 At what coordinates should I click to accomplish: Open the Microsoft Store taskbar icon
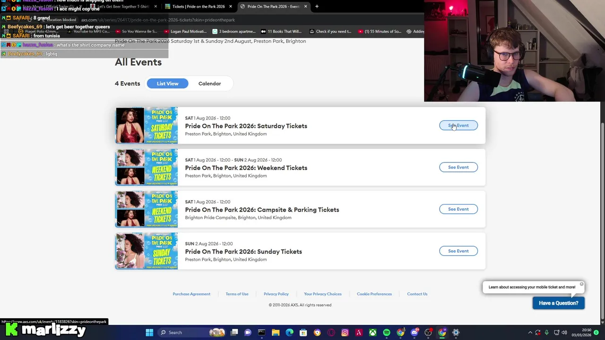(303, 332)
